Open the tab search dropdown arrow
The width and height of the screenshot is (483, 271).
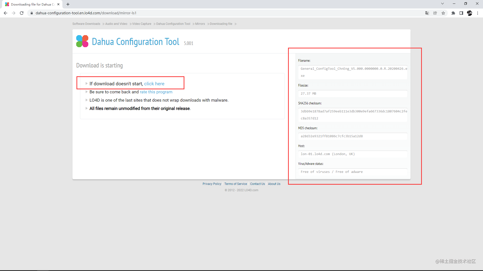442,4
